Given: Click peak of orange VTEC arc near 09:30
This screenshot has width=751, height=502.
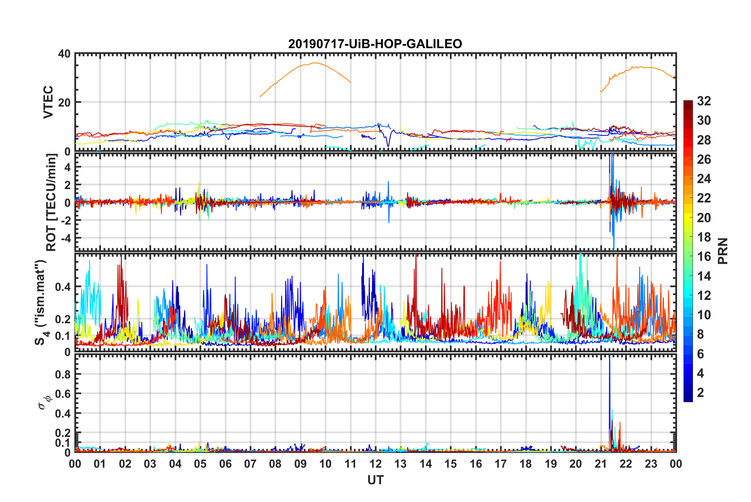Looking at the screenshot, I should coord(315,63).
